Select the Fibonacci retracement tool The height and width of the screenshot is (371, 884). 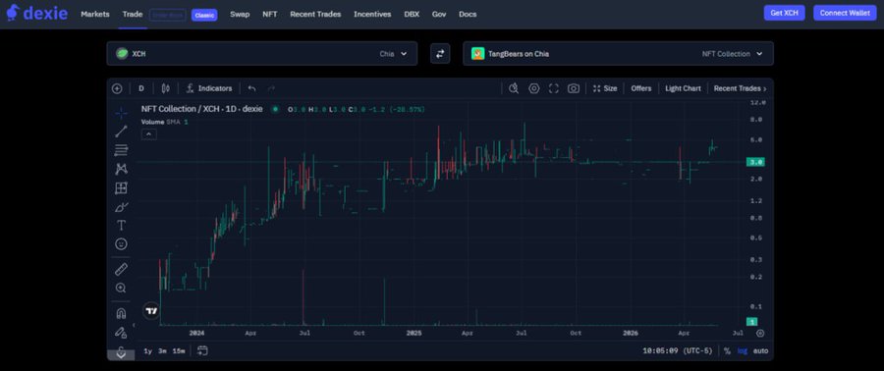121,150
